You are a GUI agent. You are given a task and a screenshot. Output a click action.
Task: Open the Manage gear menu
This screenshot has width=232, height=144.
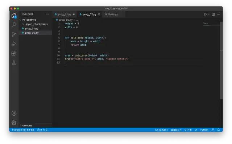[x=14, y=123]
